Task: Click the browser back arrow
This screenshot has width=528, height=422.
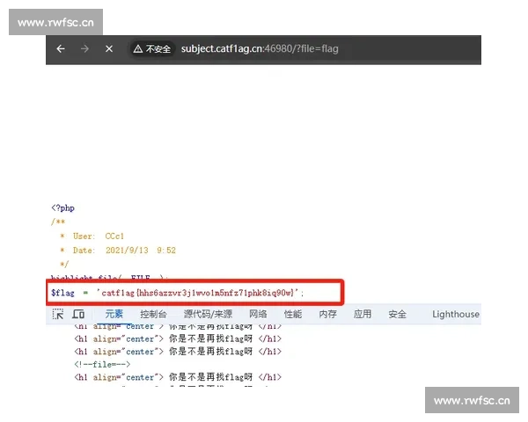Action: pos(61,49)
